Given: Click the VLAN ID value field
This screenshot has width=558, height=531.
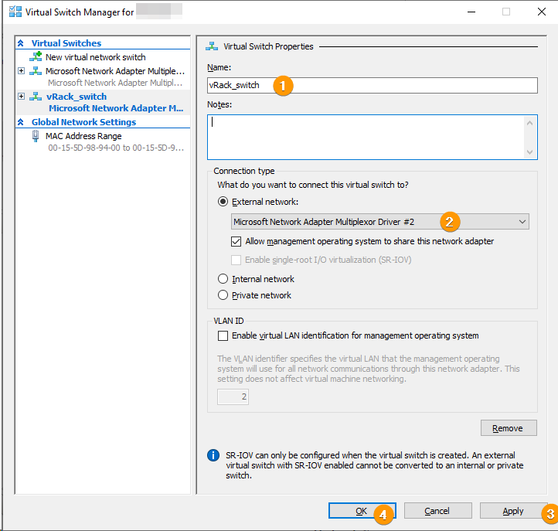Looking at the screenshot, I should 233,397.
